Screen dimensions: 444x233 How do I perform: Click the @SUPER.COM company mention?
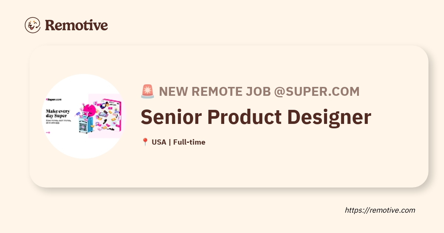[x=317, y=92]
